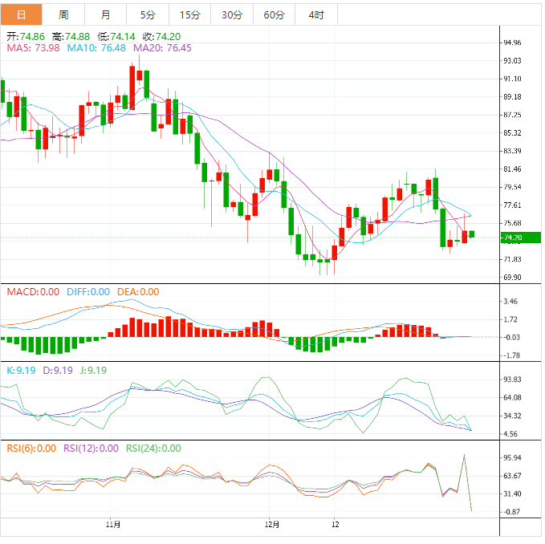Select the 15分 interval tab

pyautogui.click(x=190, y=14)
